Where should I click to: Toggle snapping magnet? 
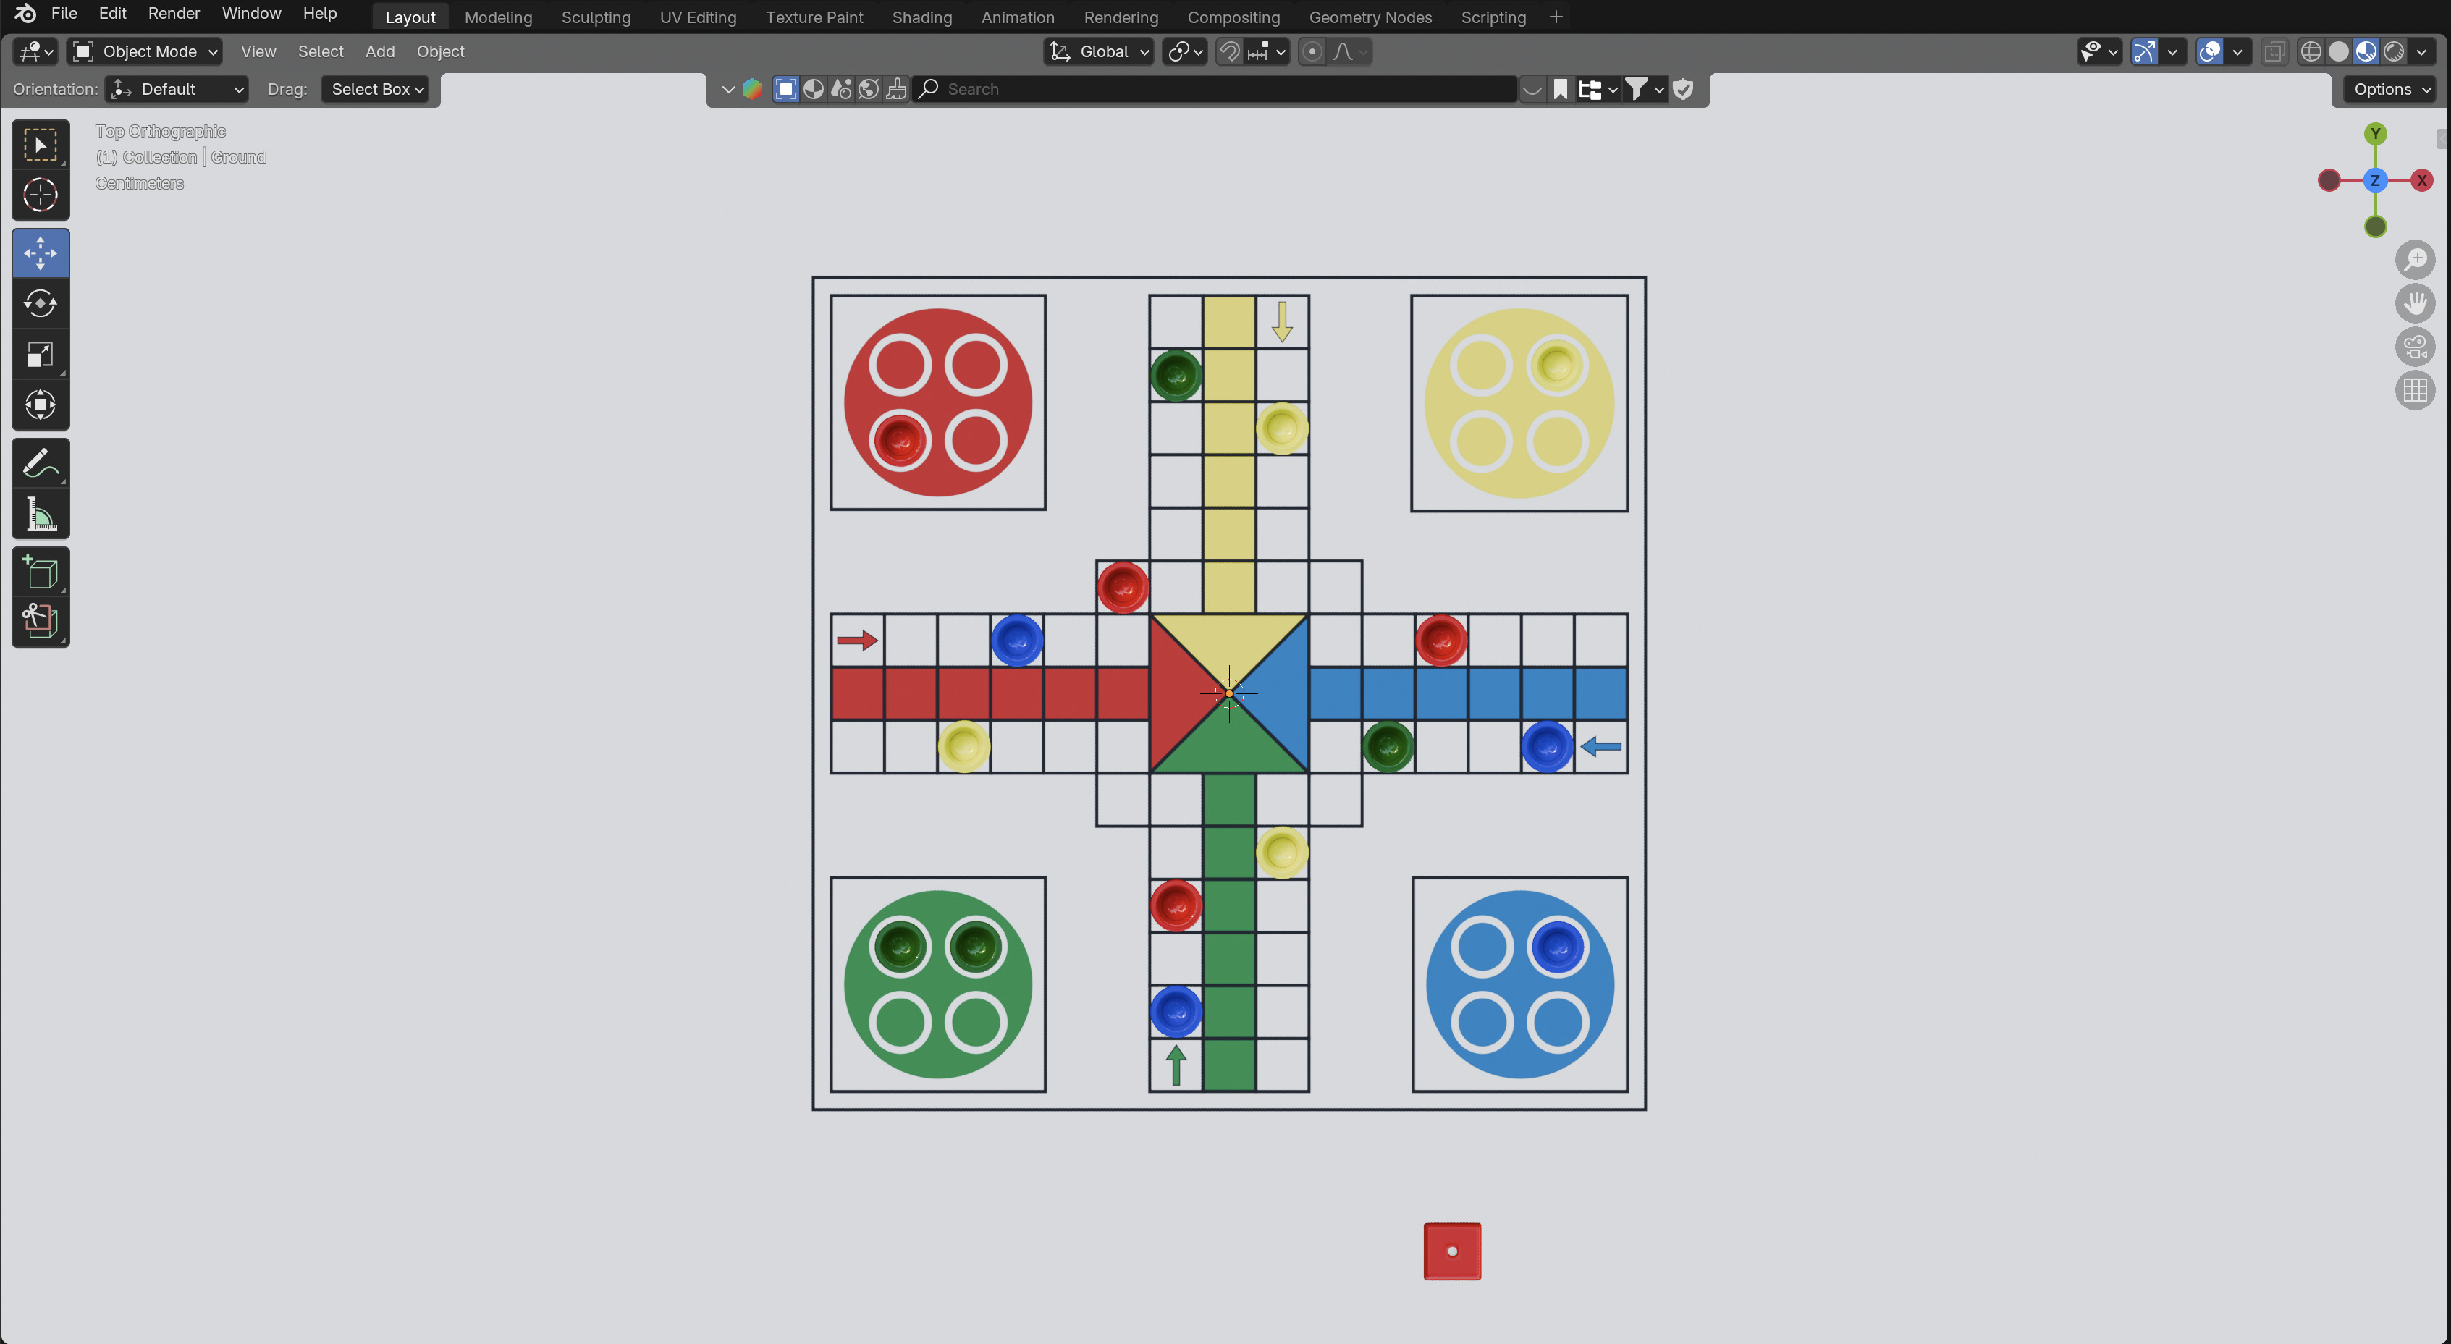coord(1229,51)
